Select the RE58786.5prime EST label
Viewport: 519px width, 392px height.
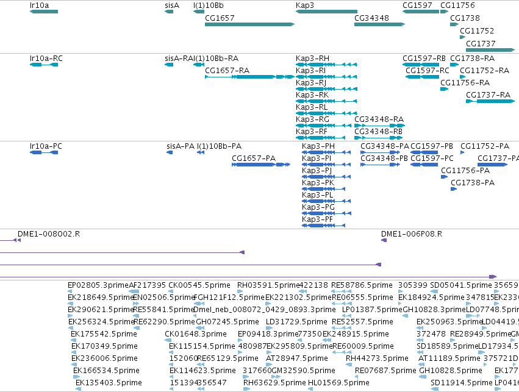(x=362, y=285)
